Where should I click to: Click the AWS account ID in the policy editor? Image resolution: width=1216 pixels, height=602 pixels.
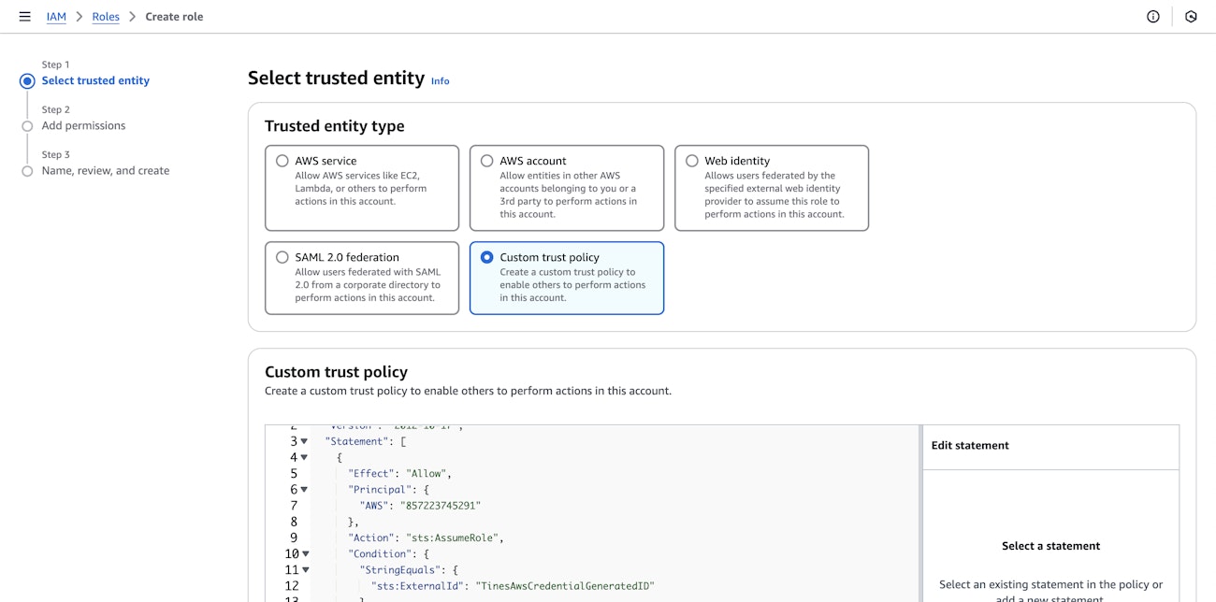pos(440,506)
